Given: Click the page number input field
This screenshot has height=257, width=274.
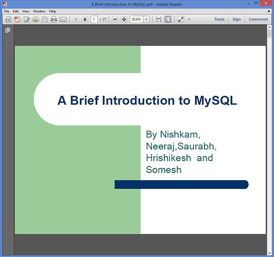Looking at the screenshot, I should point(94,19).
